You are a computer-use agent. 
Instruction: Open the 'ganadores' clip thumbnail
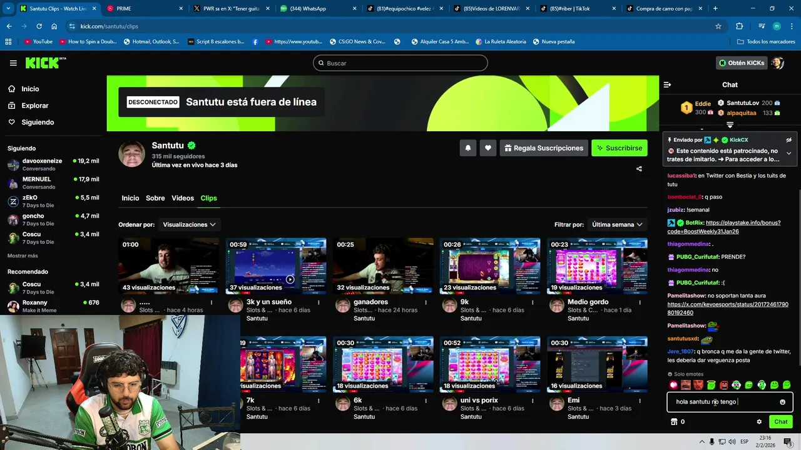(383, 266)
